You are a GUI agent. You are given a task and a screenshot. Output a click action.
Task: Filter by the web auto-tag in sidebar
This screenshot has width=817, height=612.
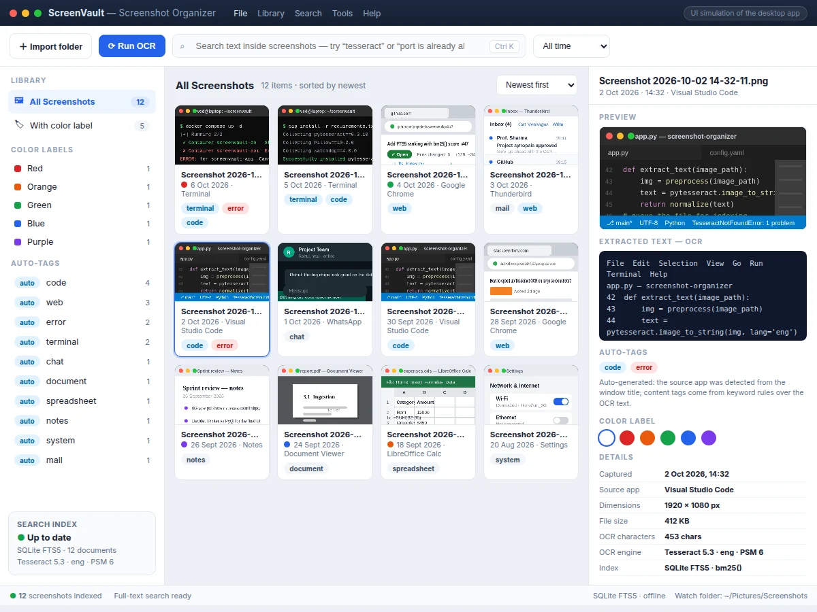coord(82,303)
